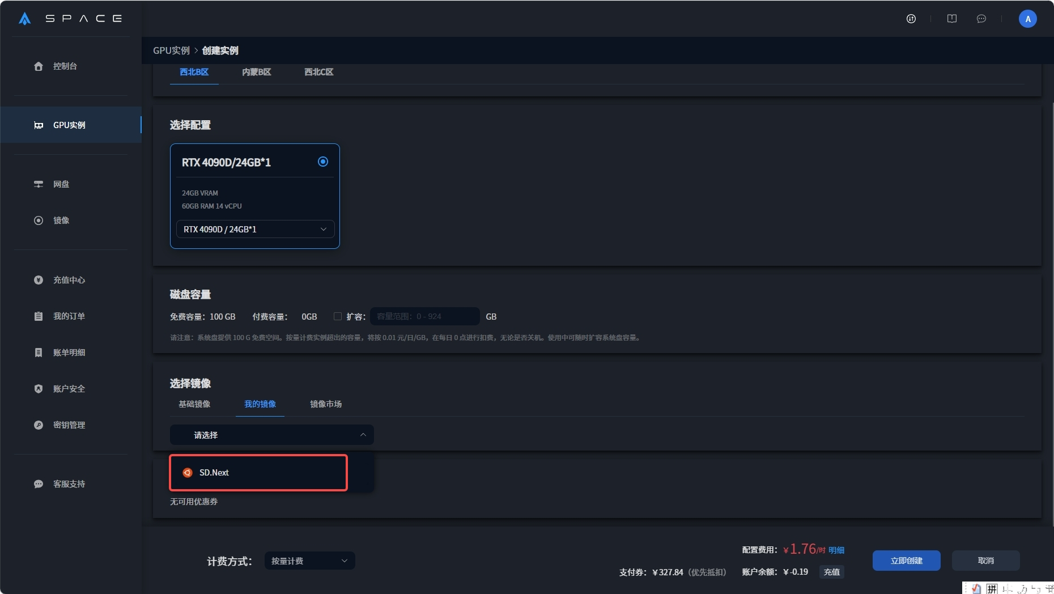Click the SPACE logo icon
Viewport: 1054px width, 594px height.
point(24,19)
